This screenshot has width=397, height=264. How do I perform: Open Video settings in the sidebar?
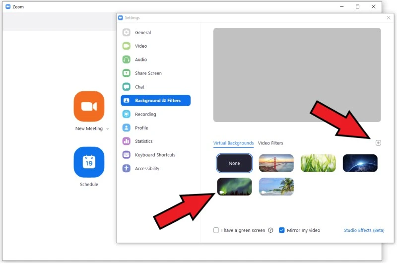click(x=141, y=46)
